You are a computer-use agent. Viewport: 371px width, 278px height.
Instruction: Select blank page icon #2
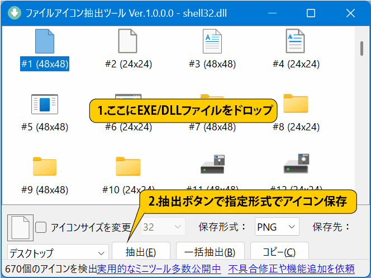pyautogui.click(x=128, y=41)
